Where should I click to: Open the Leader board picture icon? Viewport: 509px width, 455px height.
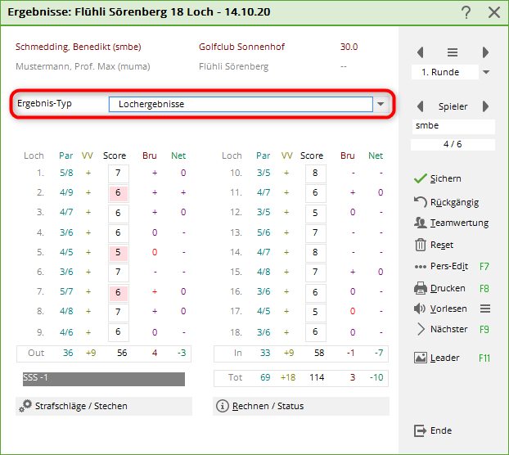pyautogui.click(x=421, y=358)
